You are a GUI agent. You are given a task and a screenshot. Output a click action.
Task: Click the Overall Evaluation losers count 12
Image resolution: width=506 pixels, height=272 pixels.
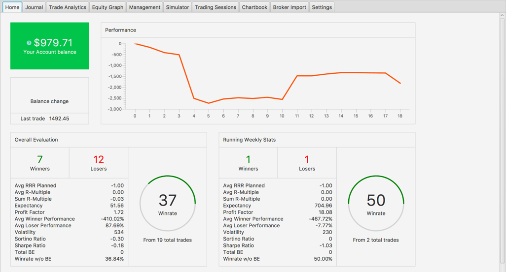99,160
